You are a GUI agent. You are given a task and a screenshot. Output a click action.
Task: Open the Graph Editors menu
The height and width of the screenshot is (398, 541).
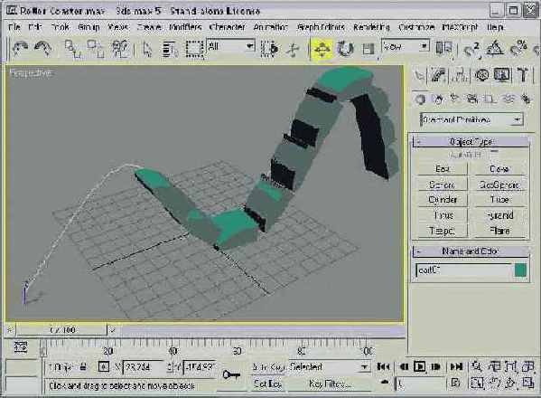[321, 27]
